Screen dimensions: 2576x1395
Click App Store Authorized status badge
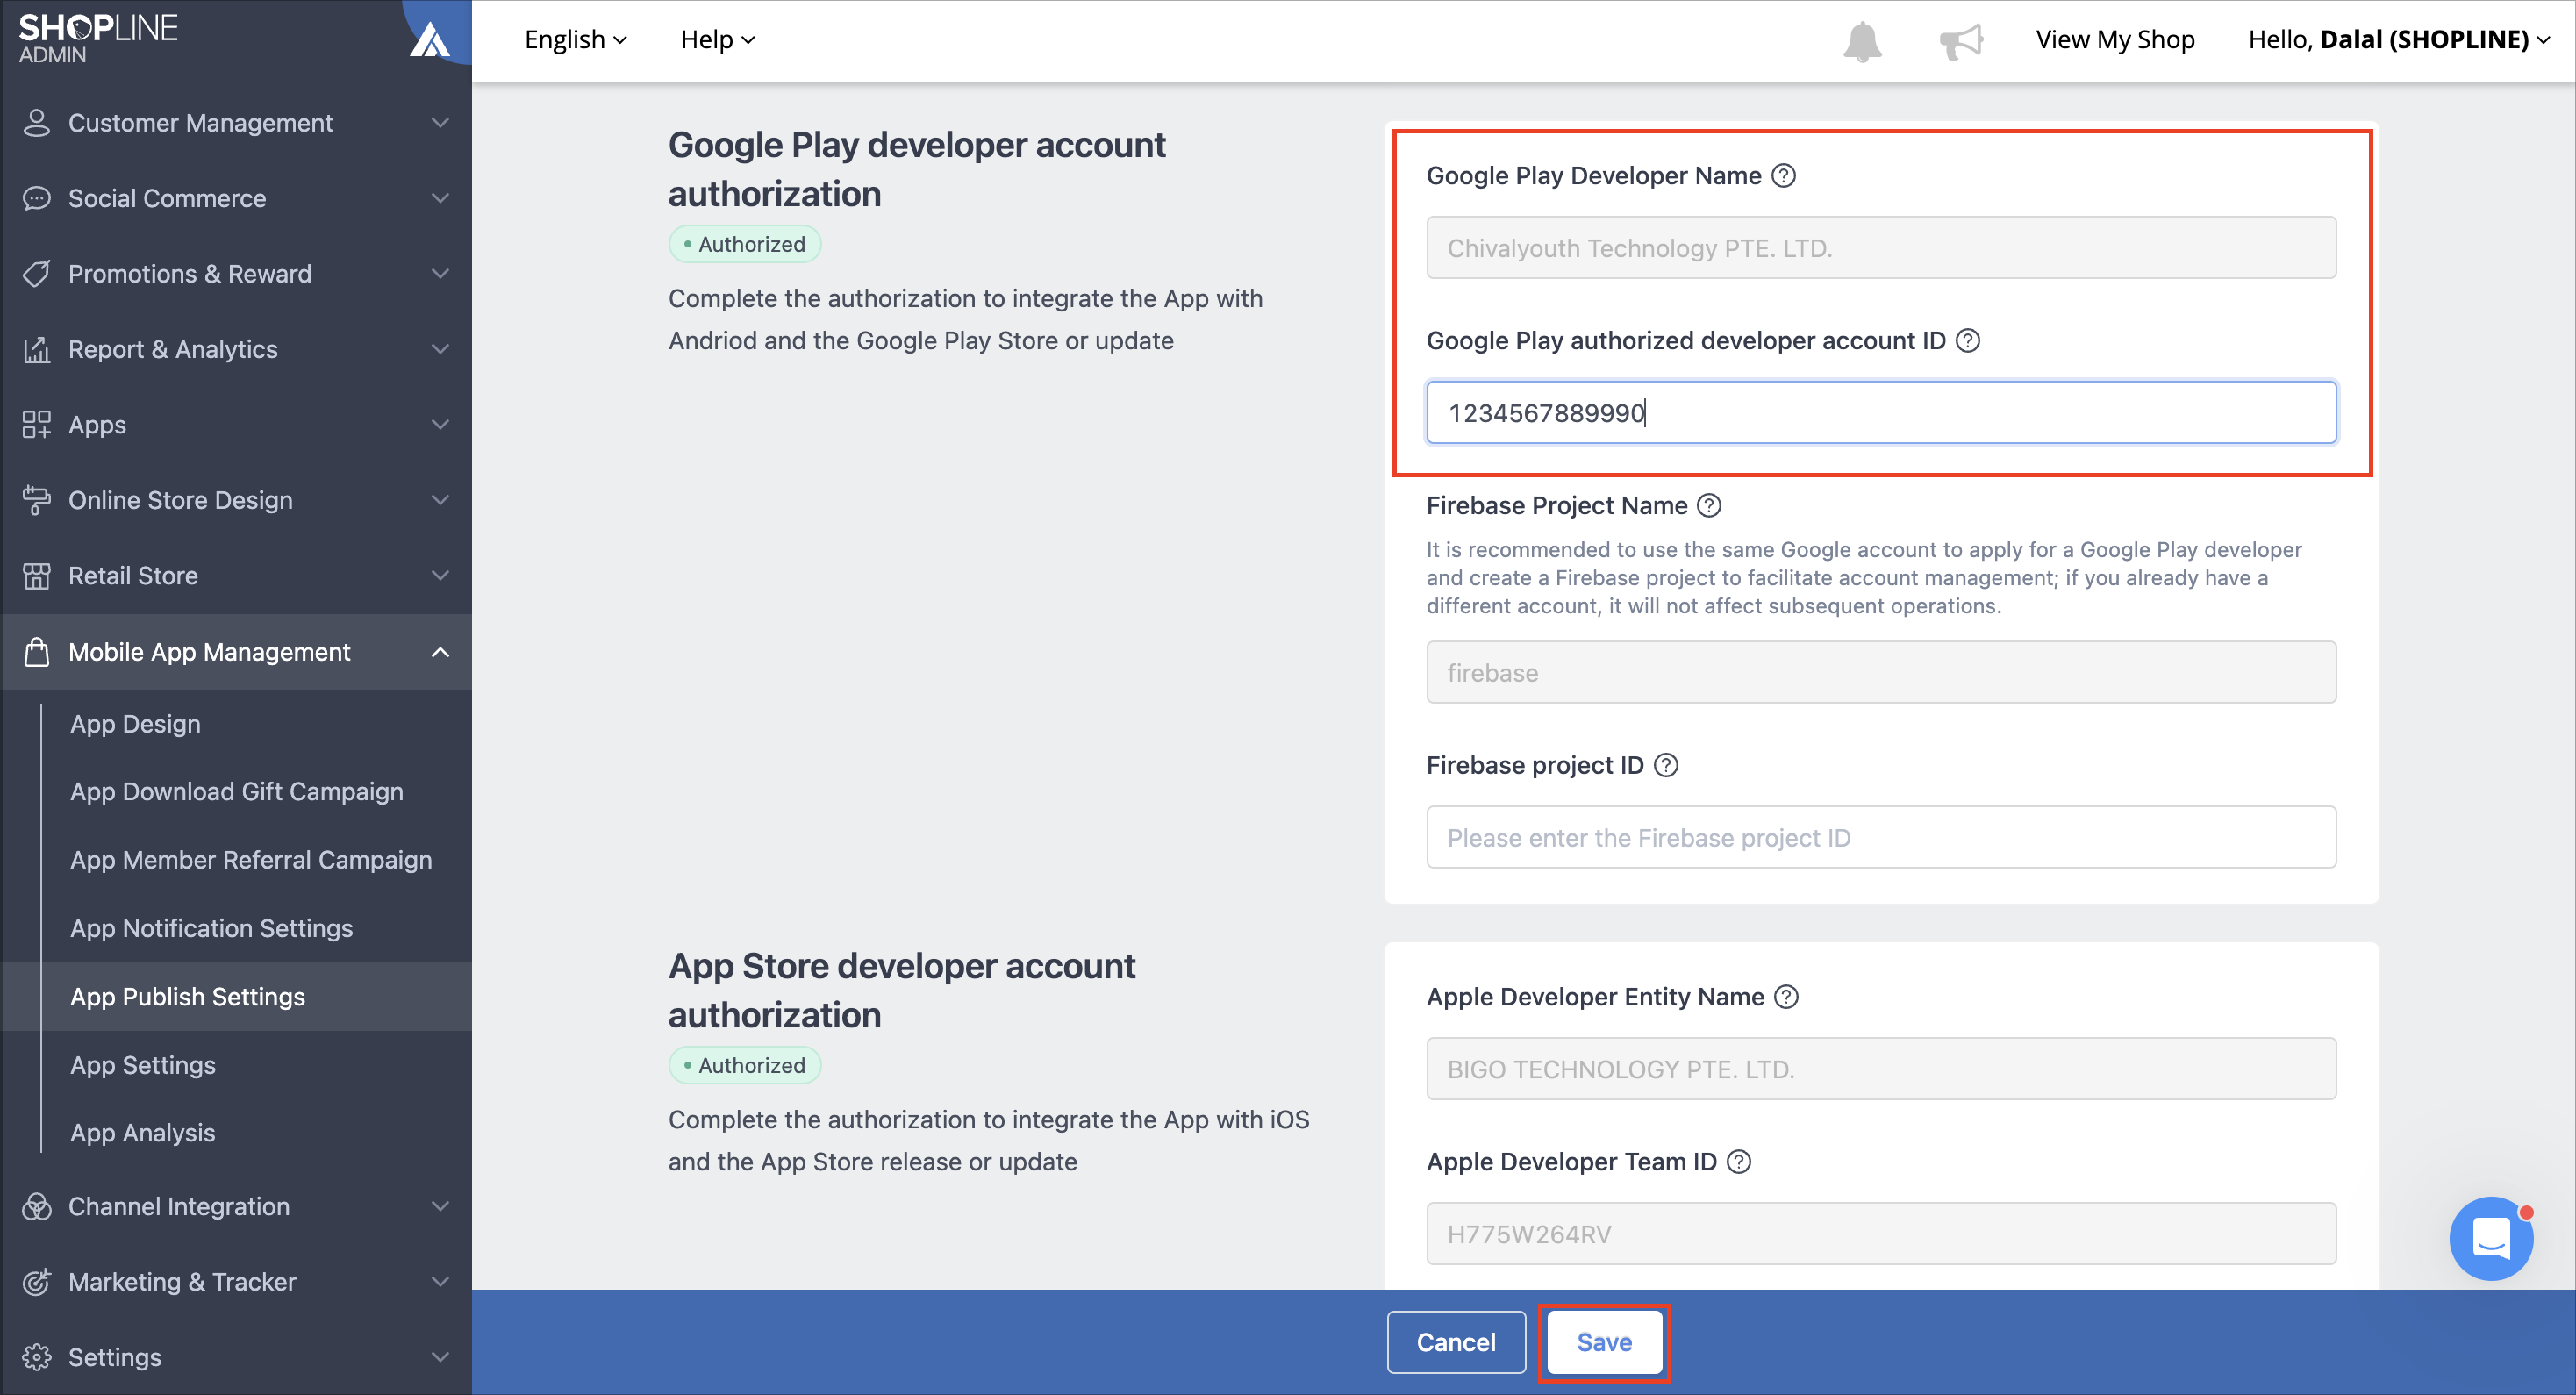point(745,1065)
